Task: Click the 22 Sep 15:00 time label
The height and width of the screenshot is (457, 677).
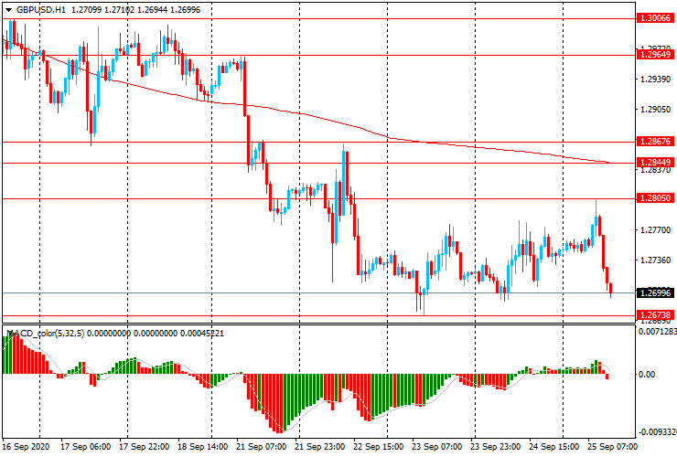Action: click(378, 447)
